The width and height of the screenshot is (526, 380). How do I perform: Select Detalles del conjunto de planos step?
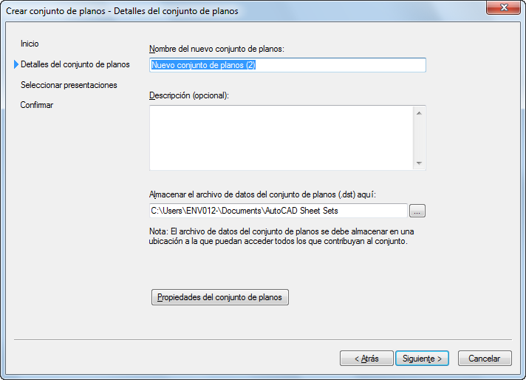[x=75, y=64]
